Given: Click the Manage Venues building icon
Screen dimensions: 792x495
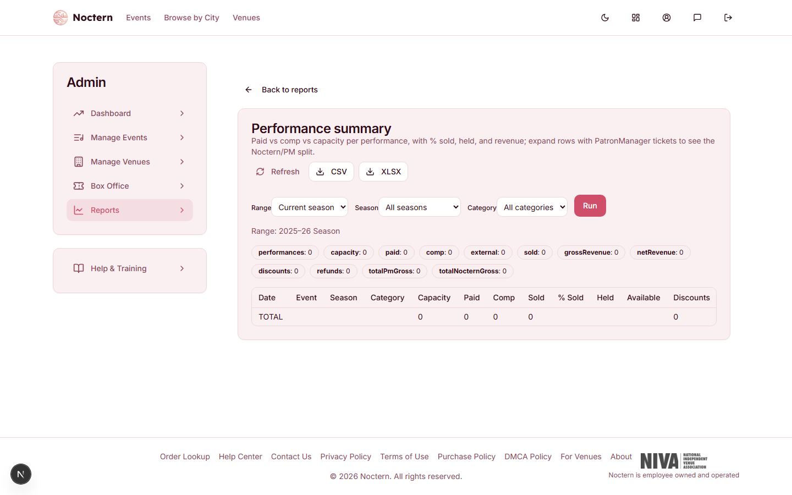Looking at the screenshot, I should [79, 162].
